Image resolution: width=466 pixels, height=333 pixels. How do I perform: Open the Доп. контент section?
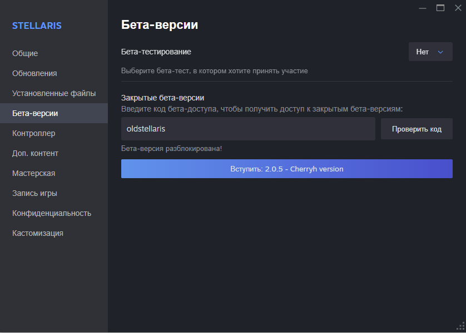click(x=54, y=153)
